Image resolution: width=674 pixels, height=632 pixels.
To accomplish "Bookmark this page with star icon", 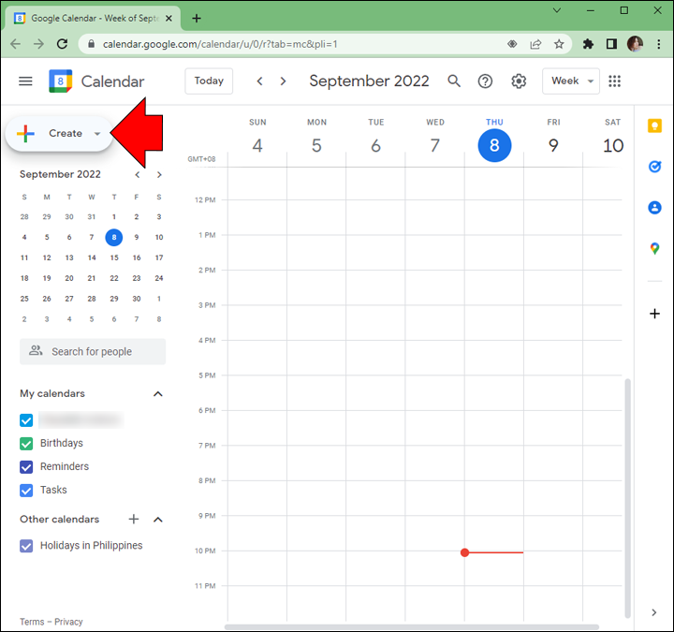I will point(559,44).
